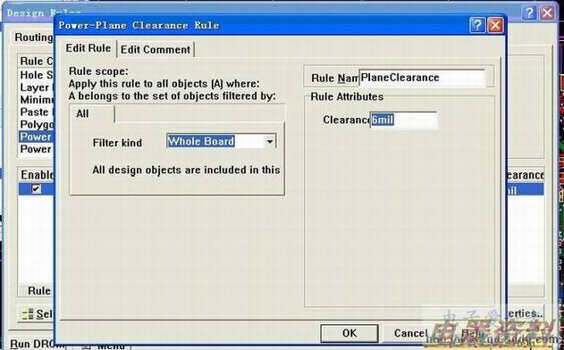
Task: Switch to the Edit Rule tab
Action: coord(88,48)
